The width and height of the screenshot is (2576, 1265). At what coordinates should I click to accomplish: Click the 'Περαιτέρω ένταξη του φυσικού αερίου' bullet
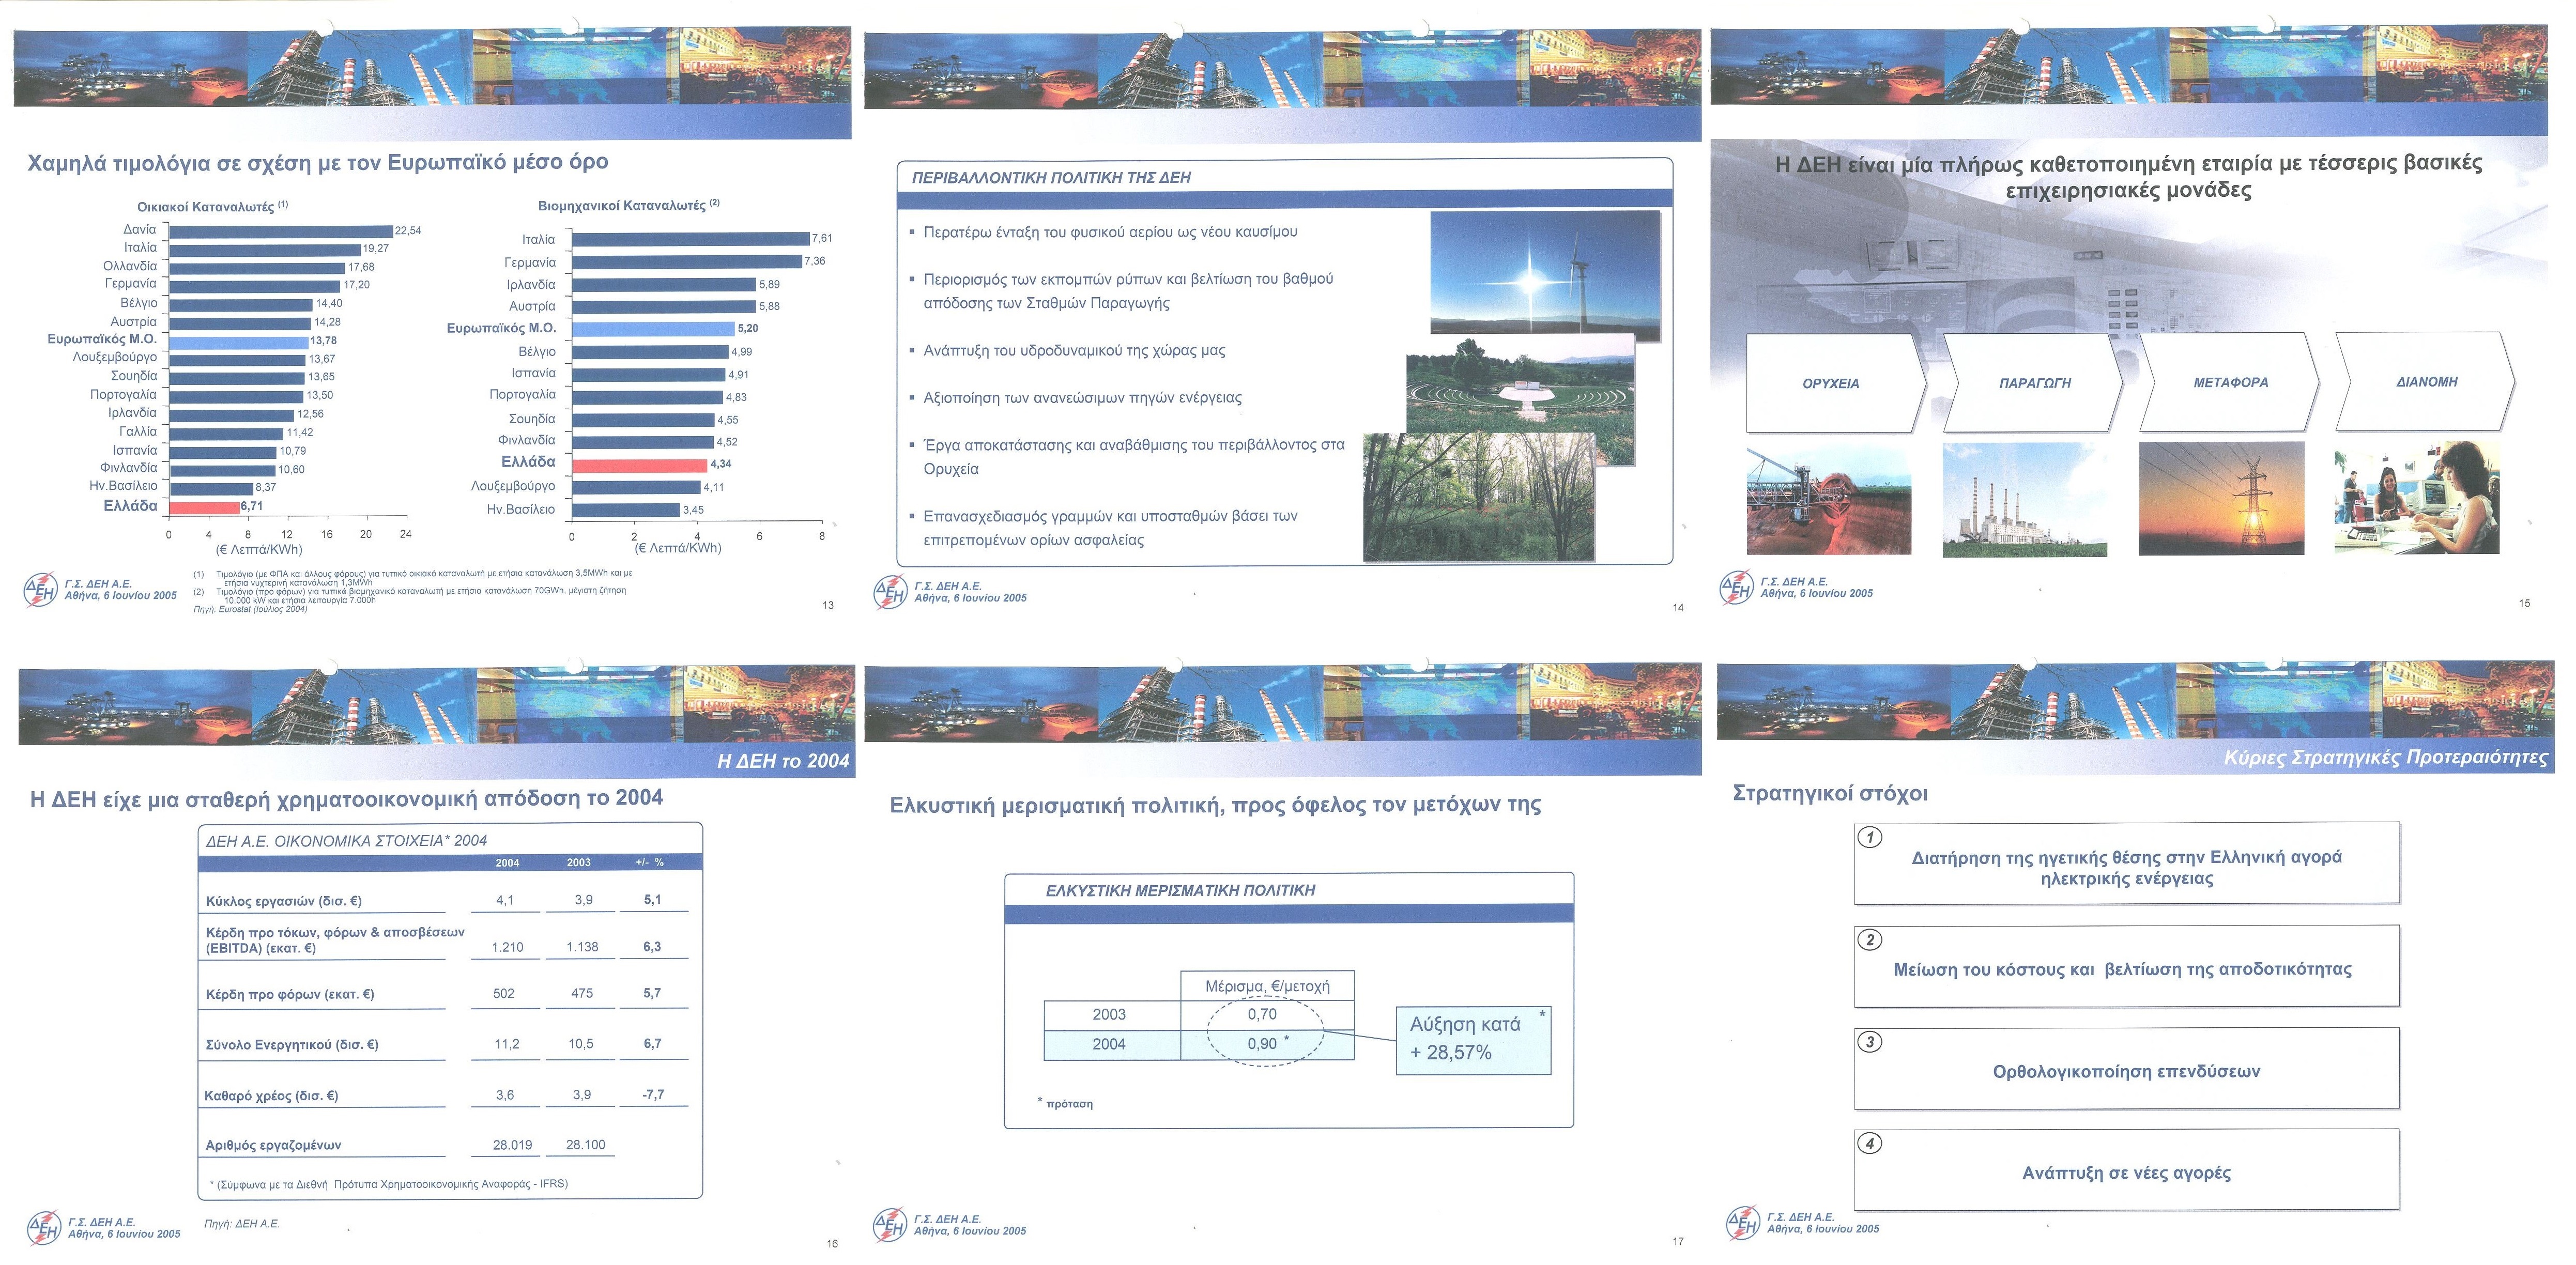tap(1110, 232)
